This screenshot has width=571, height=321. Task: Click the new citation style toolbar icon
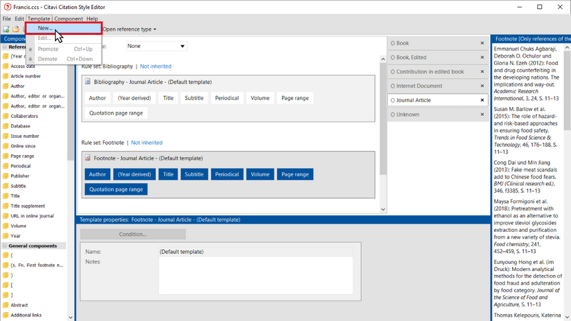pos(6,29)
